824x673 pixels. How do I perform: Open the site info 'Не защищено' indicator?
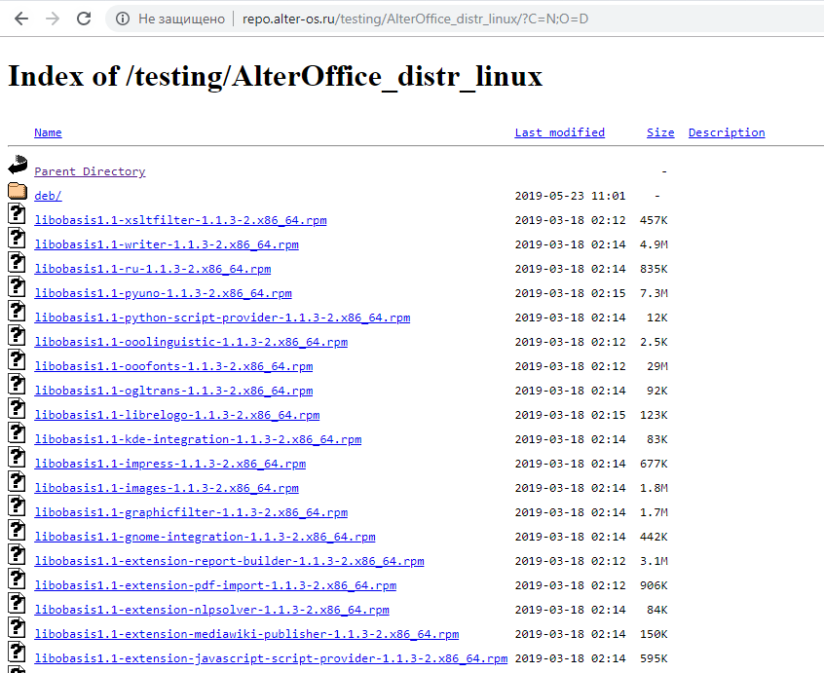[170, 19]
